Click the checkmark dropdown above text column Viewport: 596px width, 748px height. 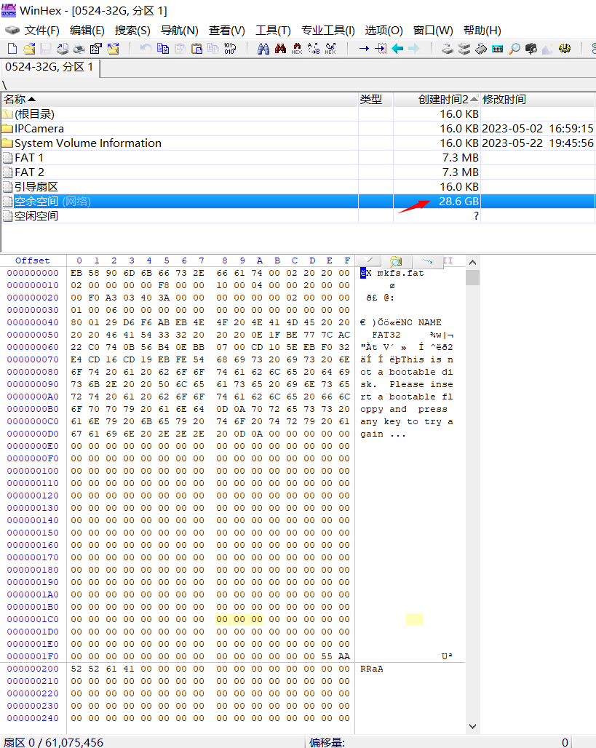pos(368,261)
